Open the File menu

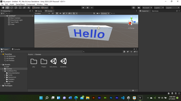point(2,4)
